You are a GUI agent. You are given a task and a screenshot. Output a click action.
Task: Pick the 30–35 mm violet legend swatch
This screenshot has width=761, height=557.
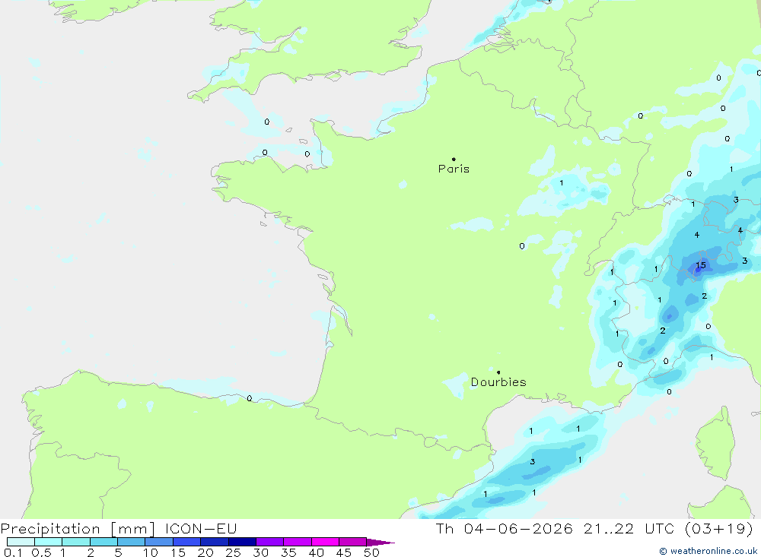click(269, 542)
